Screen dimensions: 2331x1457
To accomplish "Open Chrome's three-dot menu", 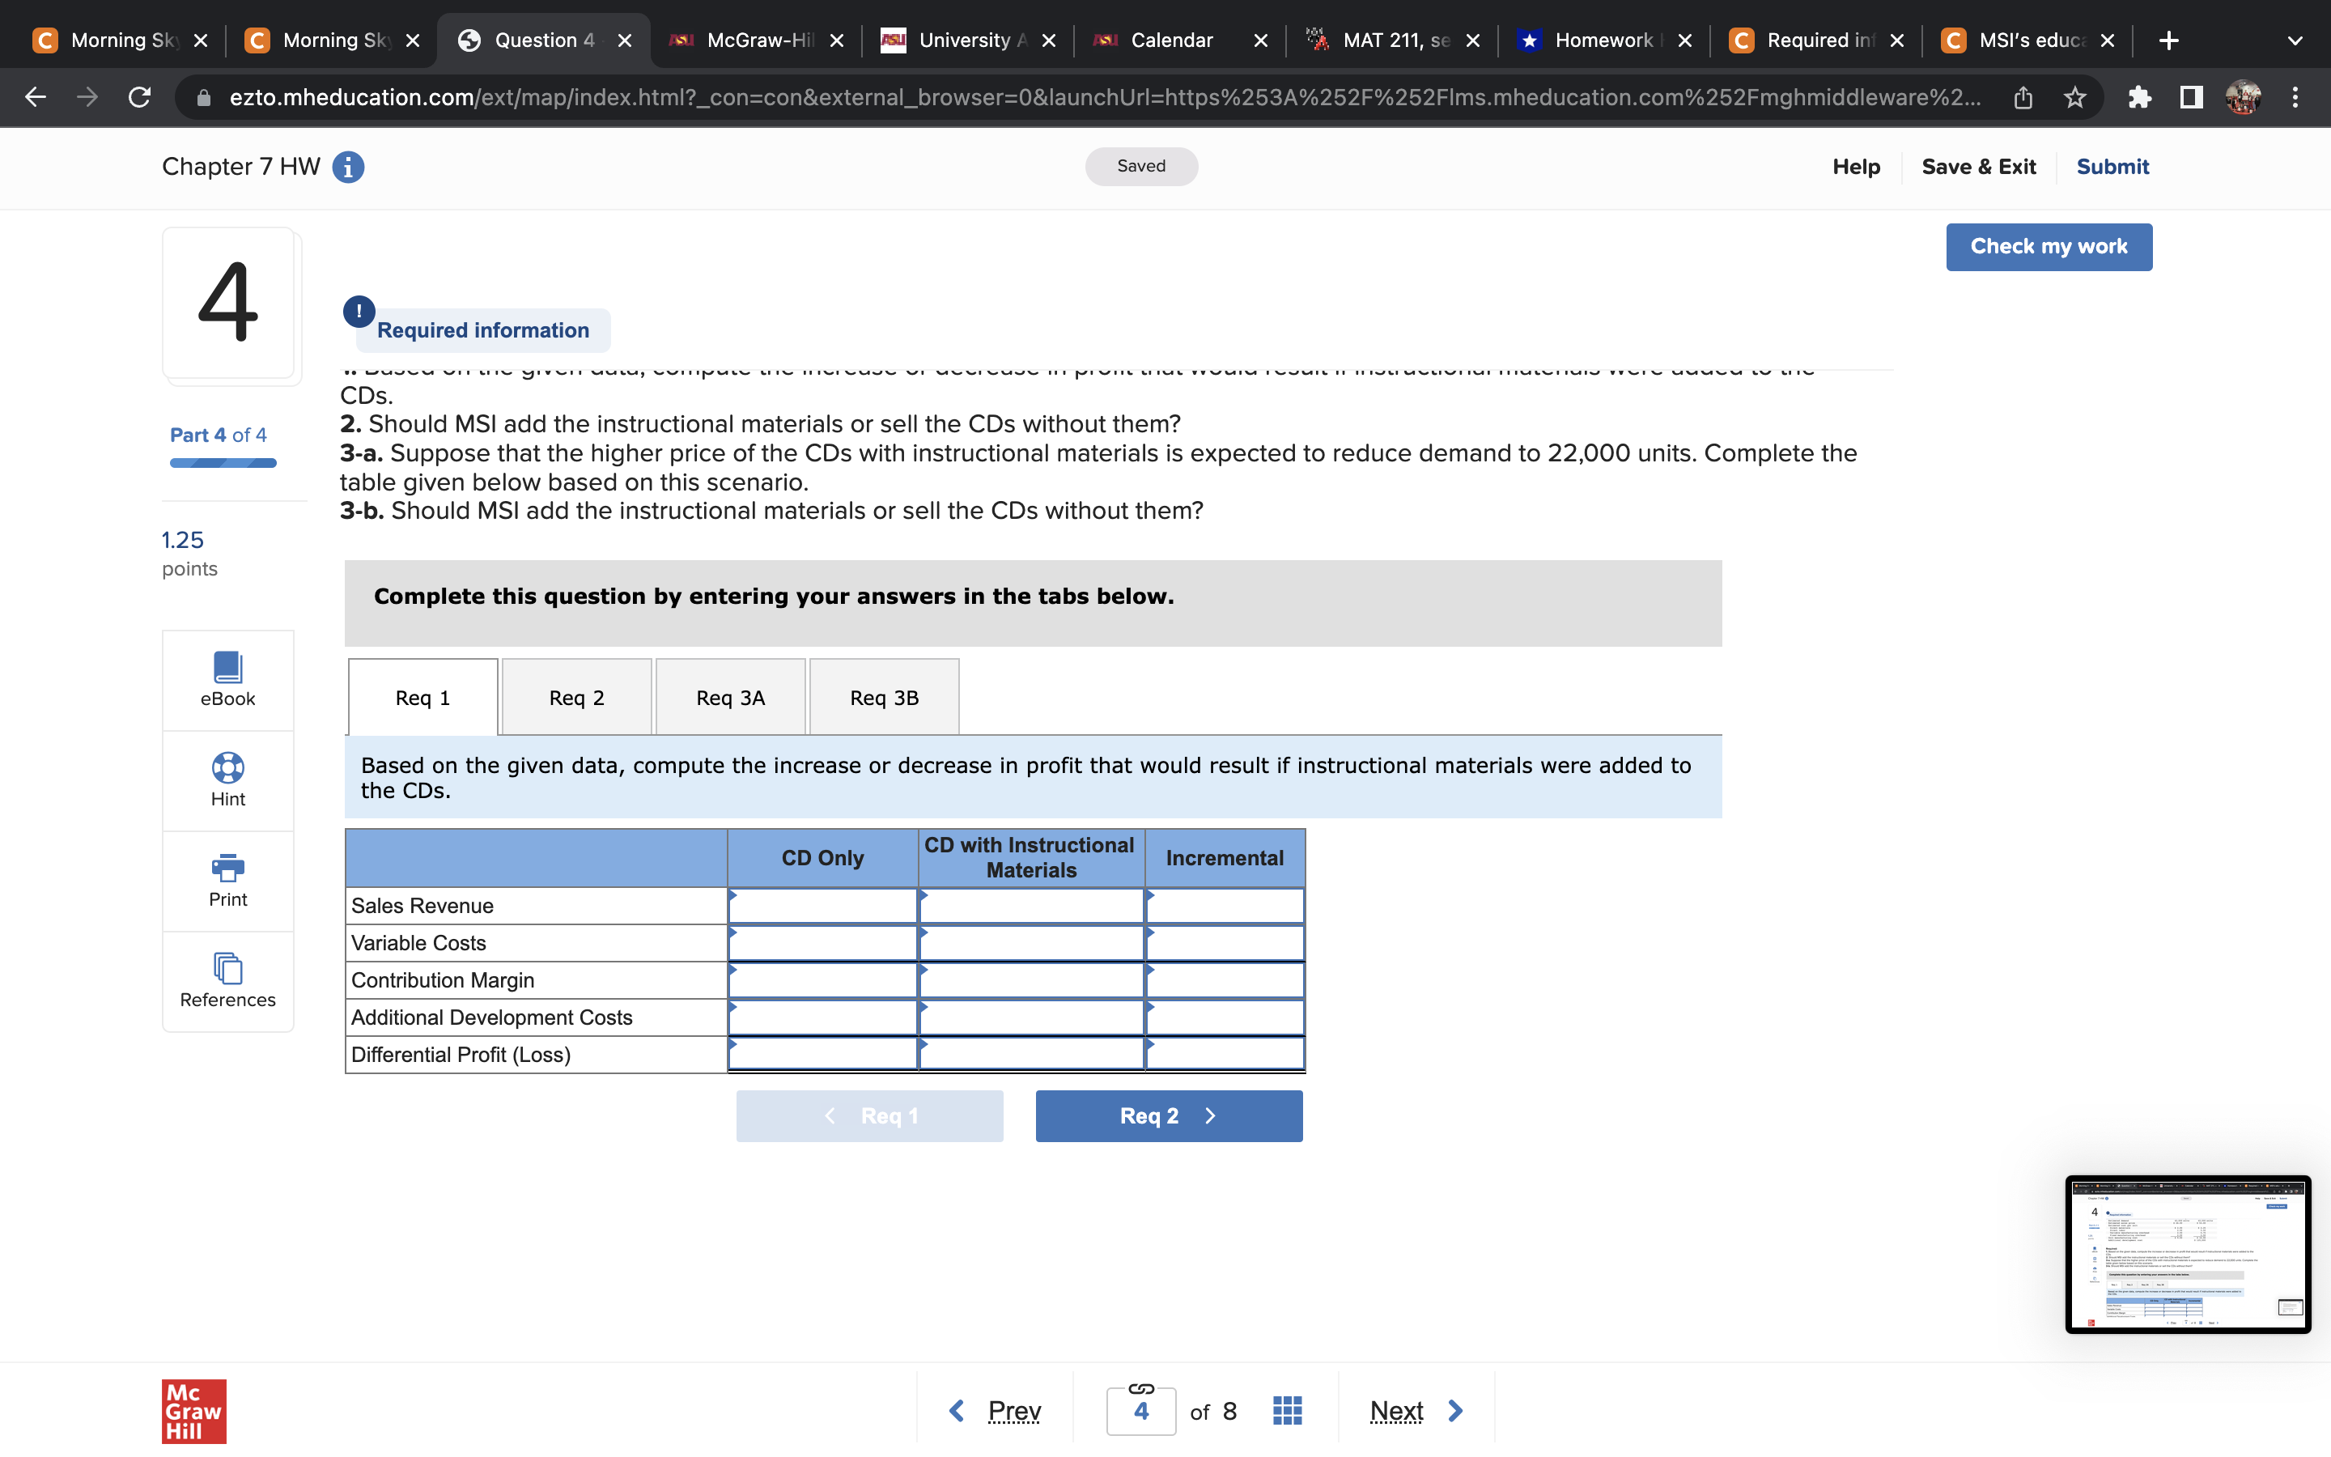I will [2295, 96].
